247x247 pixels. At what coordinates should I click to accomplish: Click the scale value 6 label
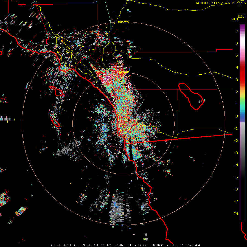click(237, 43)
